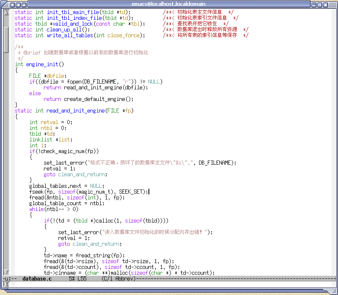Click the vertical scrollbar thumb

pos(6,40)
